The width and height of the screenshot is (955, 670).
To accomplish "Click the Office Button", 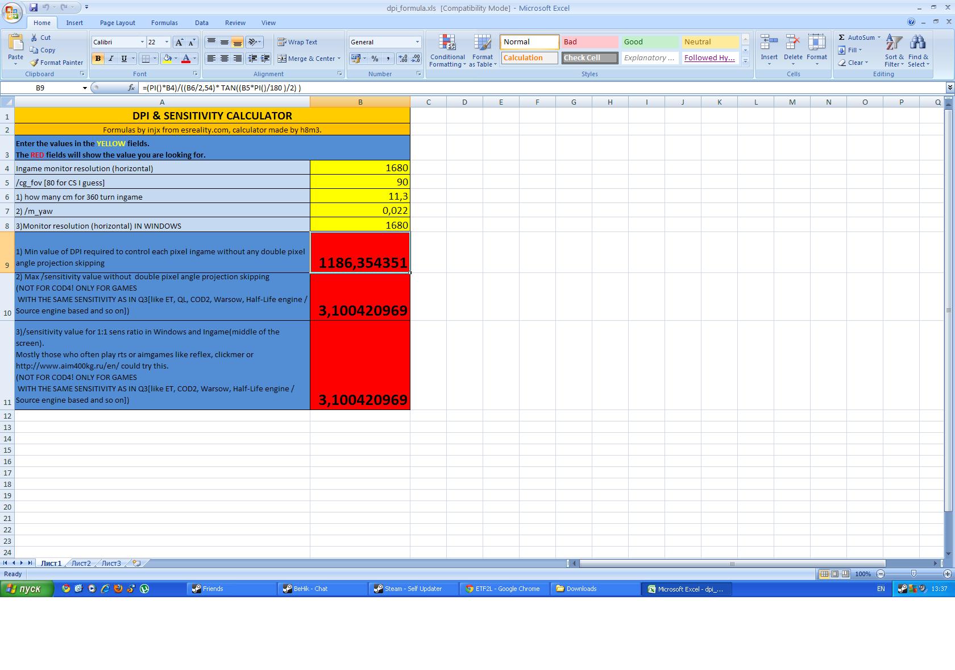I will pyautogui.click(x=12, y=12).
